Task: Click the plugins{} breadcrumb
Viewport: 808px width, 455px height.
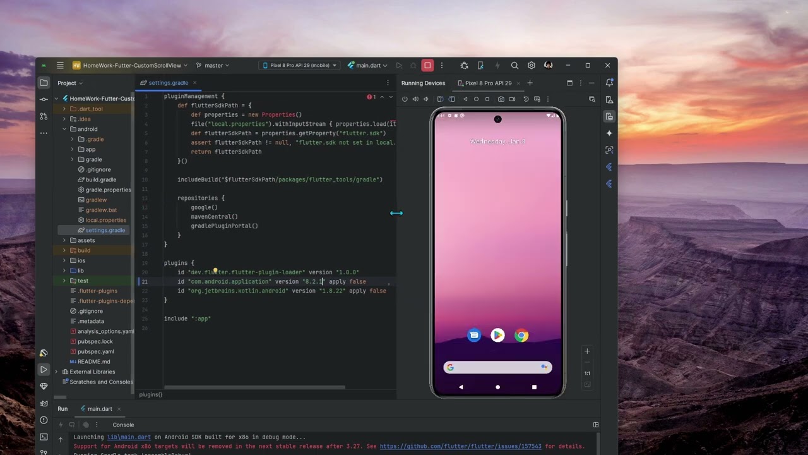Action: [151, 394]
